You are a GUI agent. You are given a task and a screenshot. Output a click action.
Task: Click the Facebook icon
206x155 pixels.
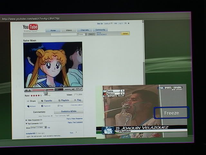click(x=42, y=106)
